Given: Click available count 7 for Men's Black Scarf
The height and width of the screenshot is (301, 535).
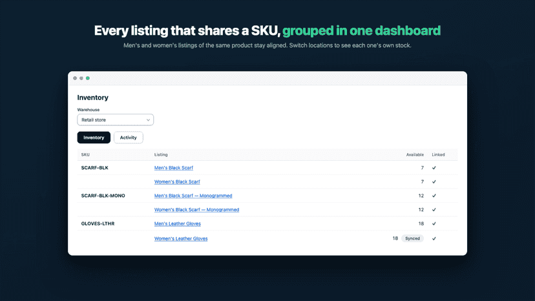Looking at the screenshot, I should click(423, 167).
